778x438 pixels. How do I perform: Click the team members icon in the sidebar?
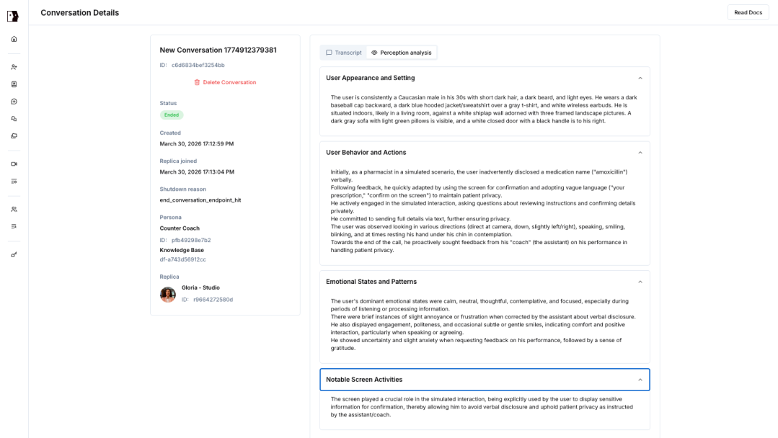12,209
